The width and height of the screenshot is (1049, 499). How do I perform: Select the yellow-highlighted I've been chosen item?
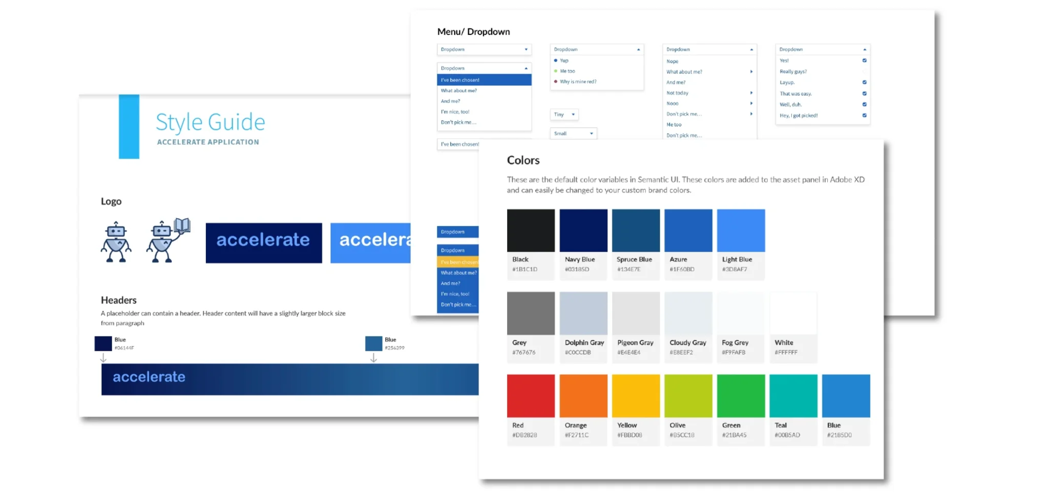coord(458,262)
